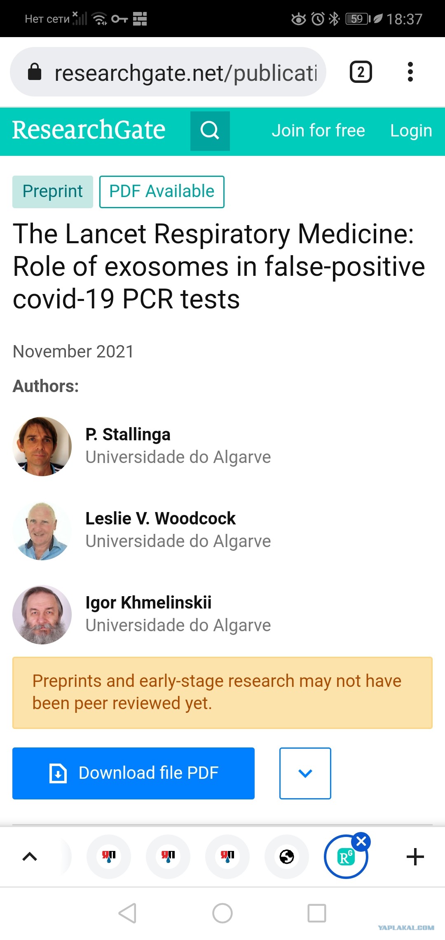The image size is (445, 940).
Task: Click the ResearchGate logo
Action: coord(89,130)
